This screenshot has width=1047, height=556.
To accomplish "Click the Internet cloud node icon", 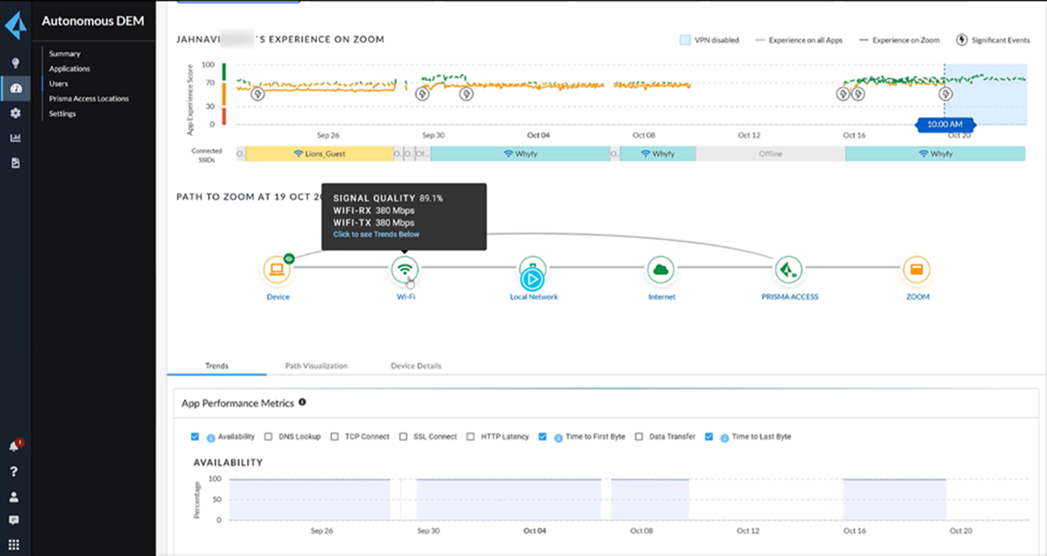I will pyautogui.click(x=660, y=271).
